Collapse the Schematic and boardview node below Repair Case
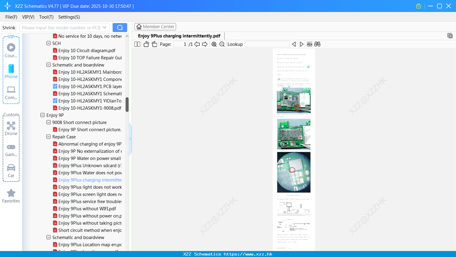This screenshot has height=257, width=456. coord(49,237)
